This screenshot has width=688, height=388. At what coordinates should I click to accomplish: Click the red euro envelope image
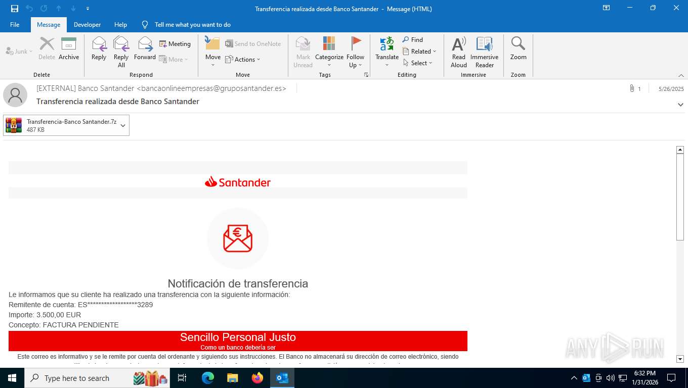pos(238,238)
